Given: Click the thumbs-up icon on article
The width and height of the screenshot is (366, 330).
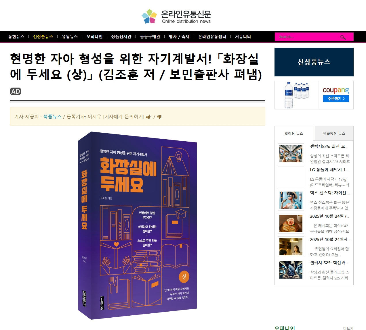Looking at the screenshot, I should tap(148, 117).
